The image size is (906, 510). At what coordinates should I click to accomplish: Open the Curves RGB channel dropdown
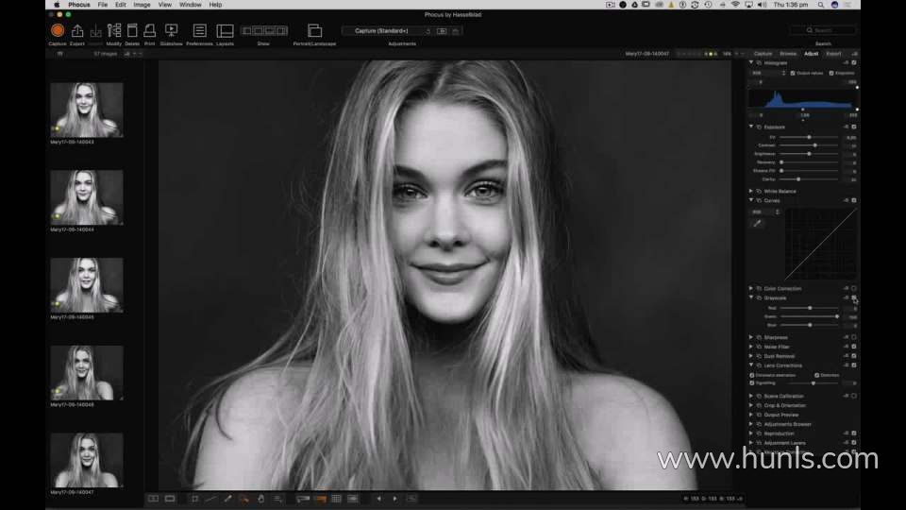(766, 212)
